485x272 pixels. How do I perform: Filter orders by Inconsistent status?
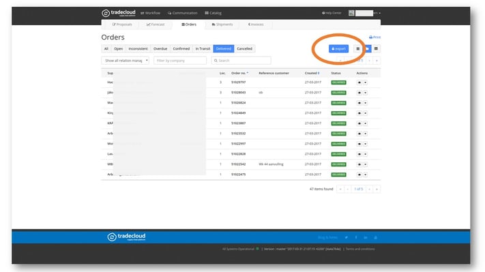pyautogui.click(x=138, y=48)
